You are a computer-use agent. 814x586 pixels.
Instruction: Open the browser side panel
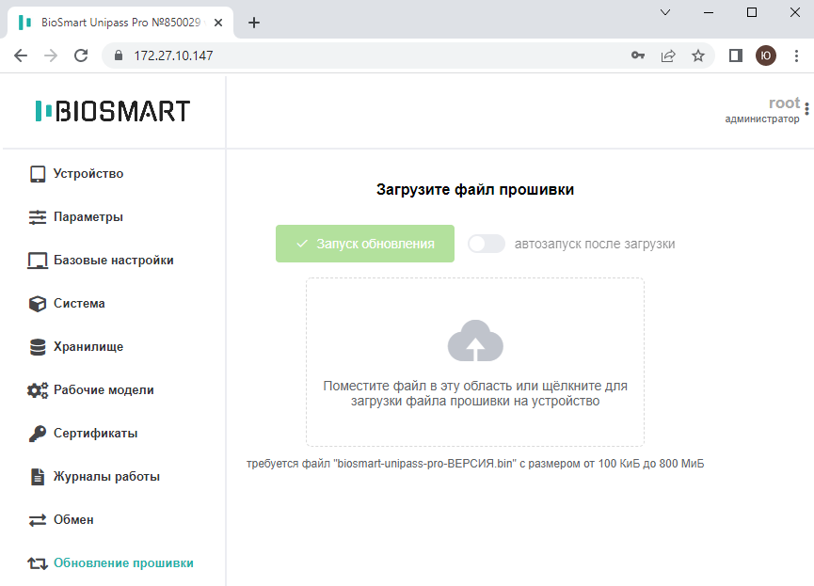[736, 55]
